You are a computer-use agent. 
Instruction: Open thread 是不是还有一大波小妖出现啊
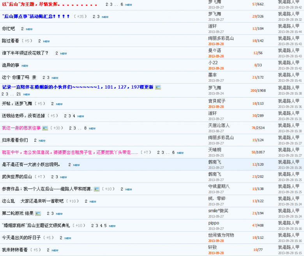pyautogui.click(x=31, y=165)
